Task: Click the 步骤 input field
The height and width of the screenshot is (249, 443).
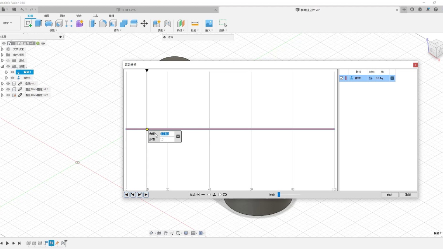Action: tap(167, 139)
